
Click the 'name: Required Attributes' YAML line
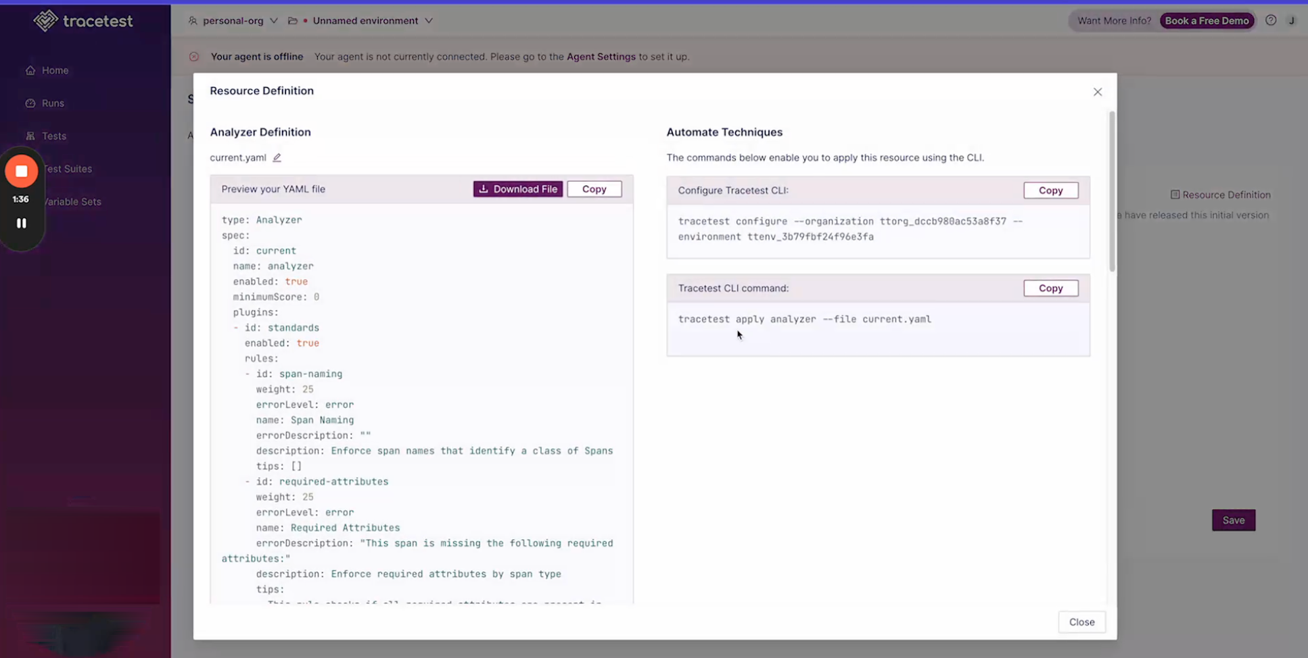tap(327, 528)
